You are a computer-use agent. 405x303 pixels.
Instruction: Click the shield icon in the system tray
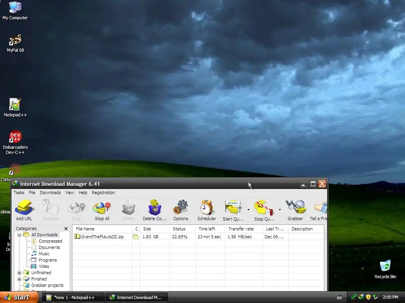[x=368, y=297]
